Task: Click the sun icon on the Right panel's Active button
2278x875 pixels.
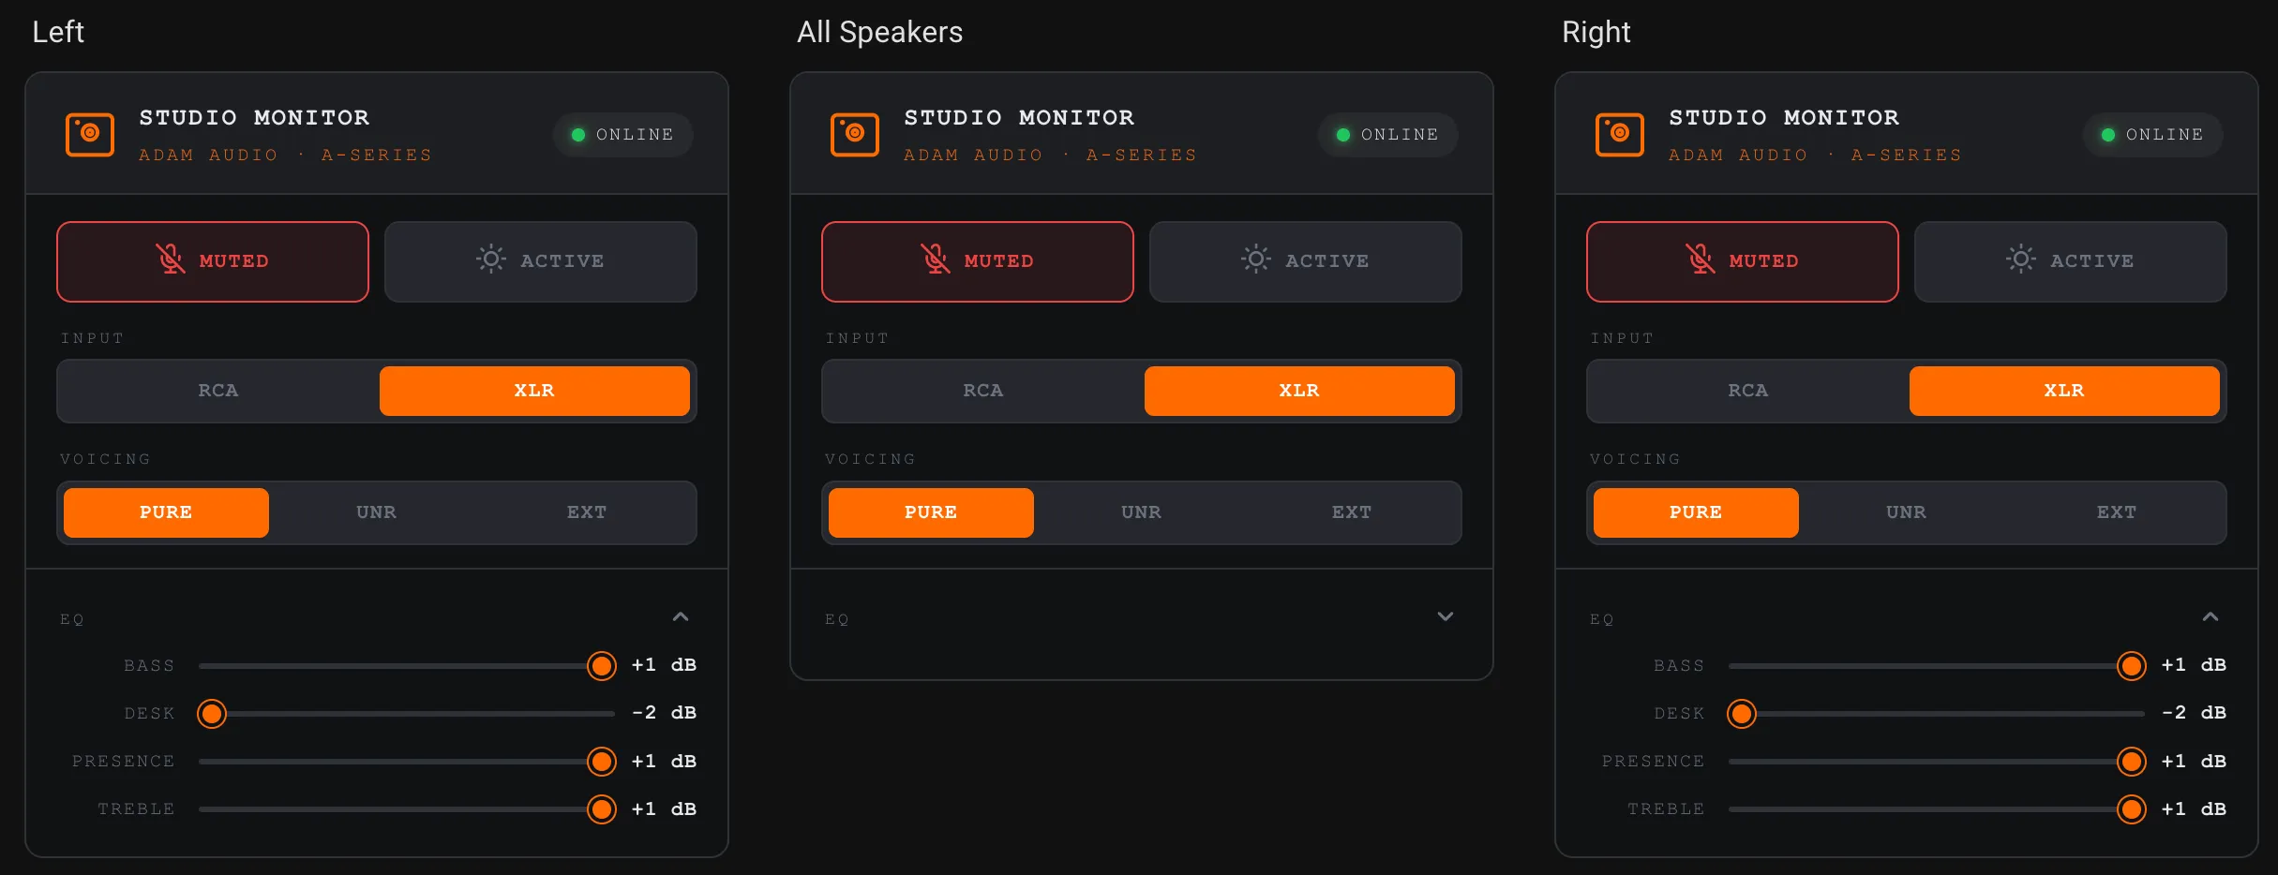Action: coord(2020,260)
